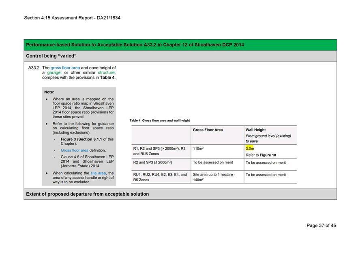This screenshot has height=254, width=360.
Task: Select heading 'Extent of proposed departure from acceptable solution'
Action: 87,194
